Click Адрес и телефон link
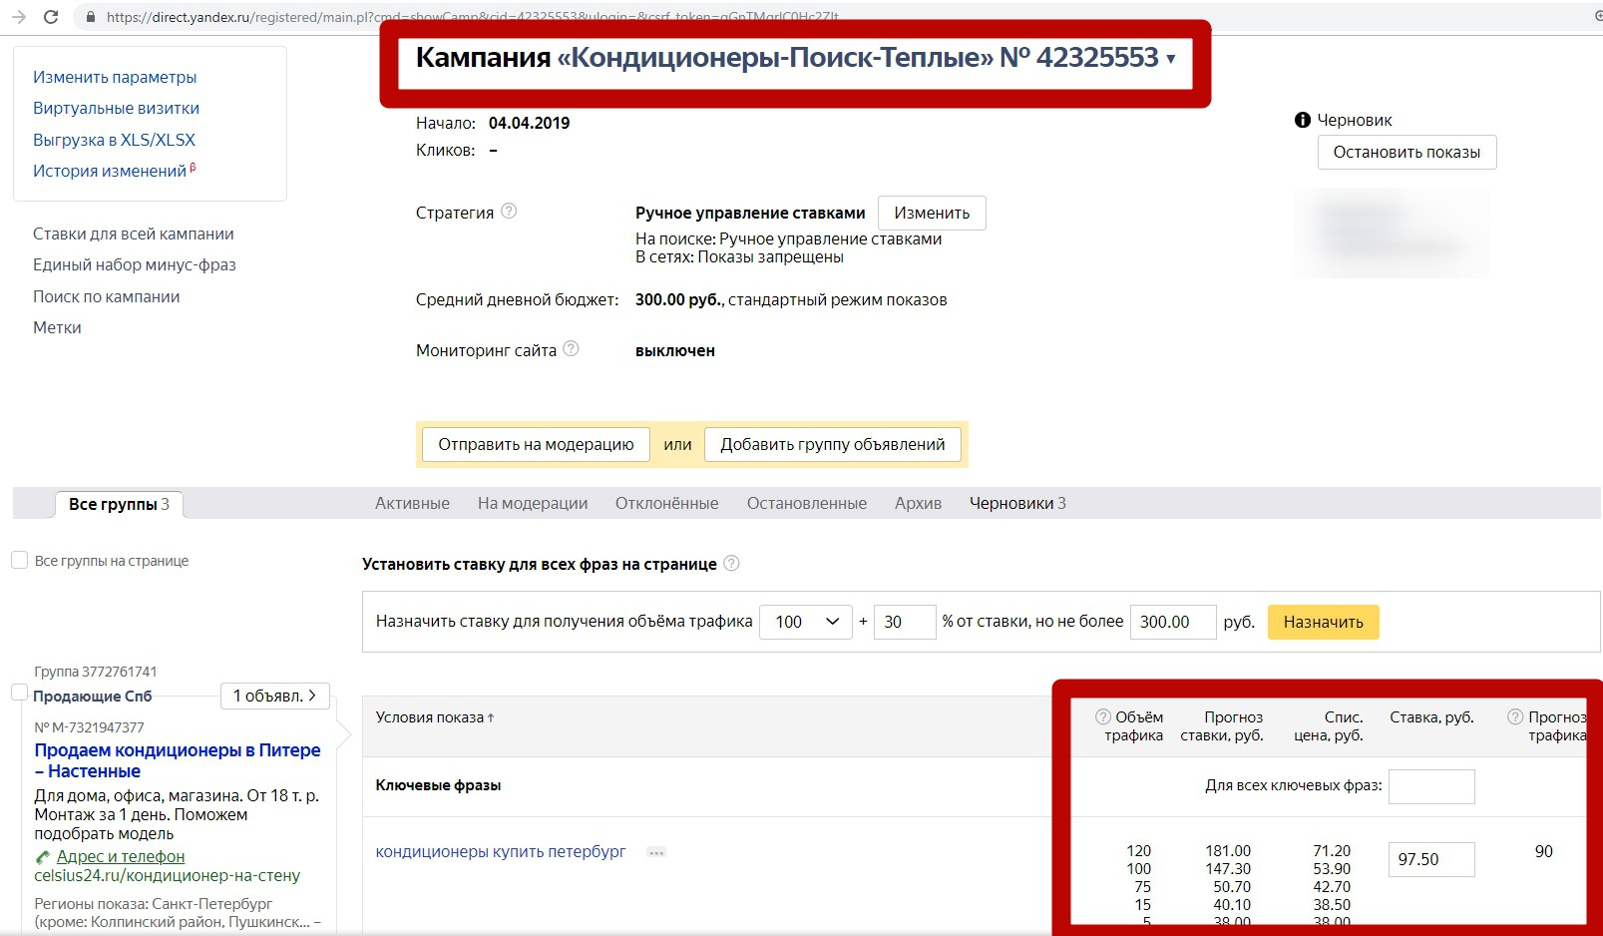This screenshot has height=936, width=1603. 121,856
